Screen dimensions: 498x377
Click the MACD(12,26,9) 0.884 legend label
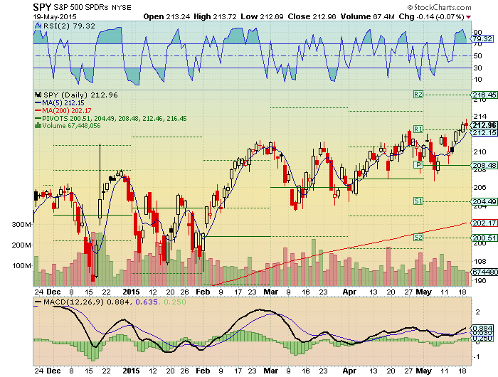(86, 302)
